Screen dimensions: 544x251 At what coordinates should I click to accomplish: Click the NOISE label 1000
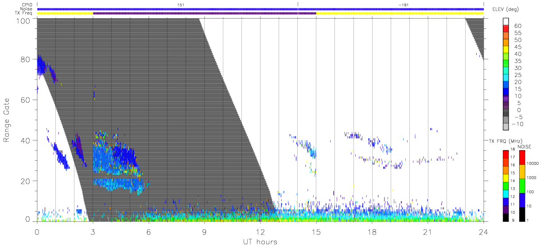532,178
